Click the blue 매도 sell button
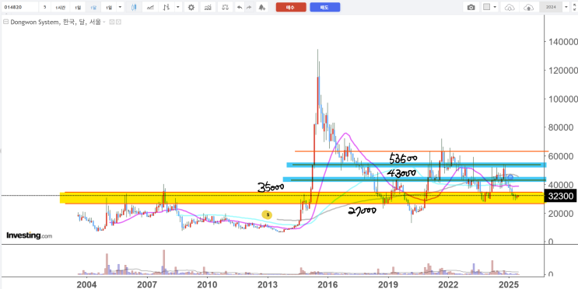This screenshot has width=578, height=289. coord(324,7)
